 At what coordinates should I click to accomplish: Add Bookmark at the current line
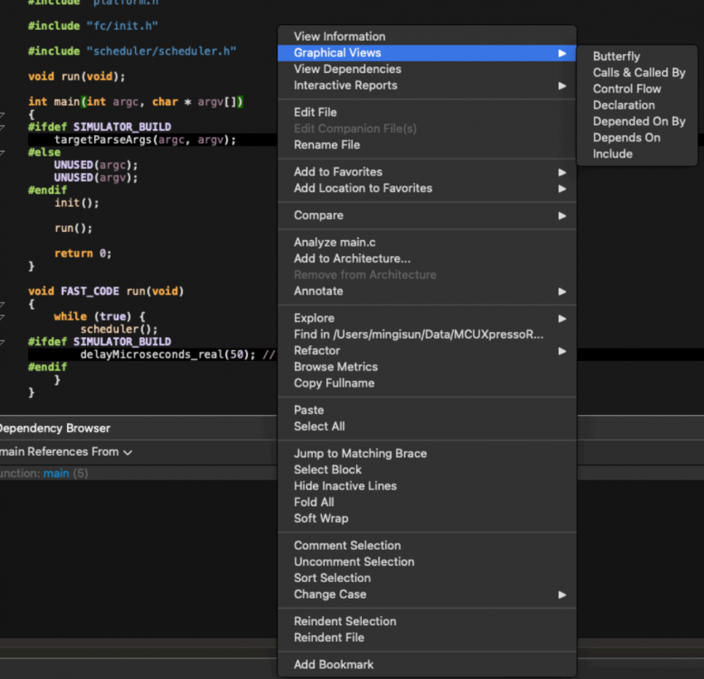333,664
